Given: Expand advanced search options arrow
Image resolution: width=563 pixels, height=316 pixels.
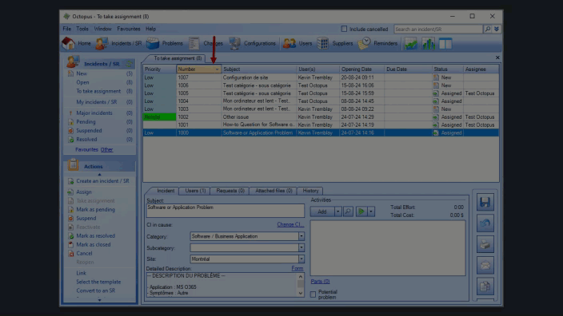Looking at the screenshot, I should click(x=497, y=29).
